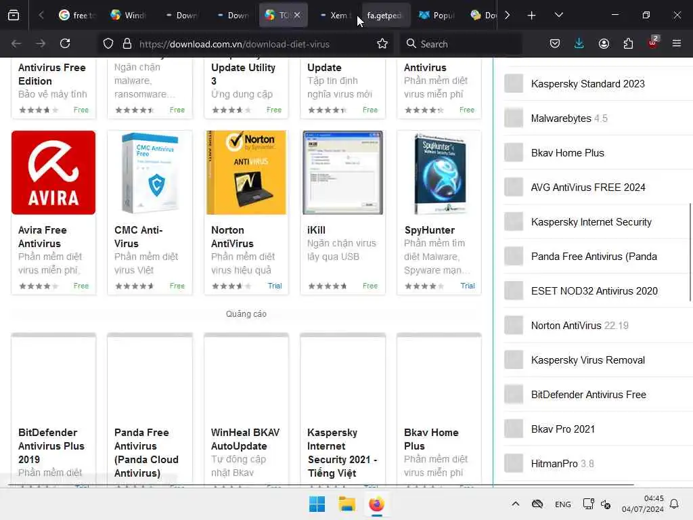Open Norton AntiVirus box thumbnail
The image size is (693, 520).
pyautogui.click(x=246, y=173)
